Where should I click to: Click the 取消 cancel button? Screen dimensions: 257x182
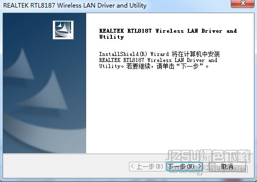(x=227, y=167)
